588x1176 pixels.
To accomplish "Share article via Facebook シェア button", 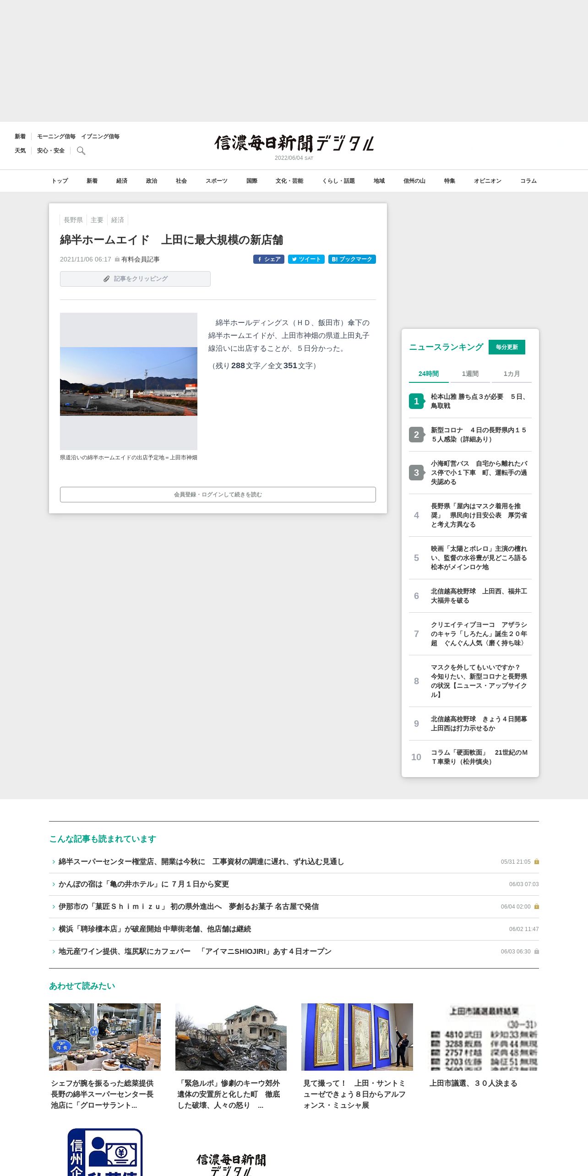I will point(269,259).
